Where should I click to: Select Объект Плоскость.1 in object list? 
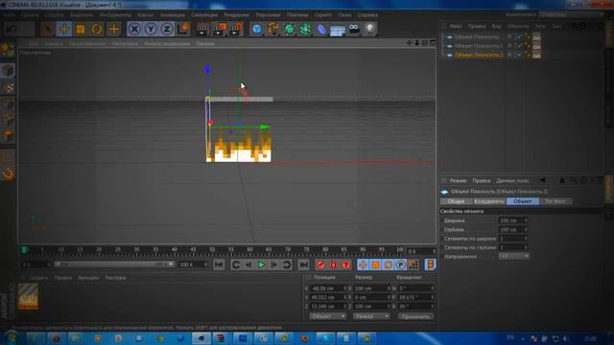[x=479, y=46]
